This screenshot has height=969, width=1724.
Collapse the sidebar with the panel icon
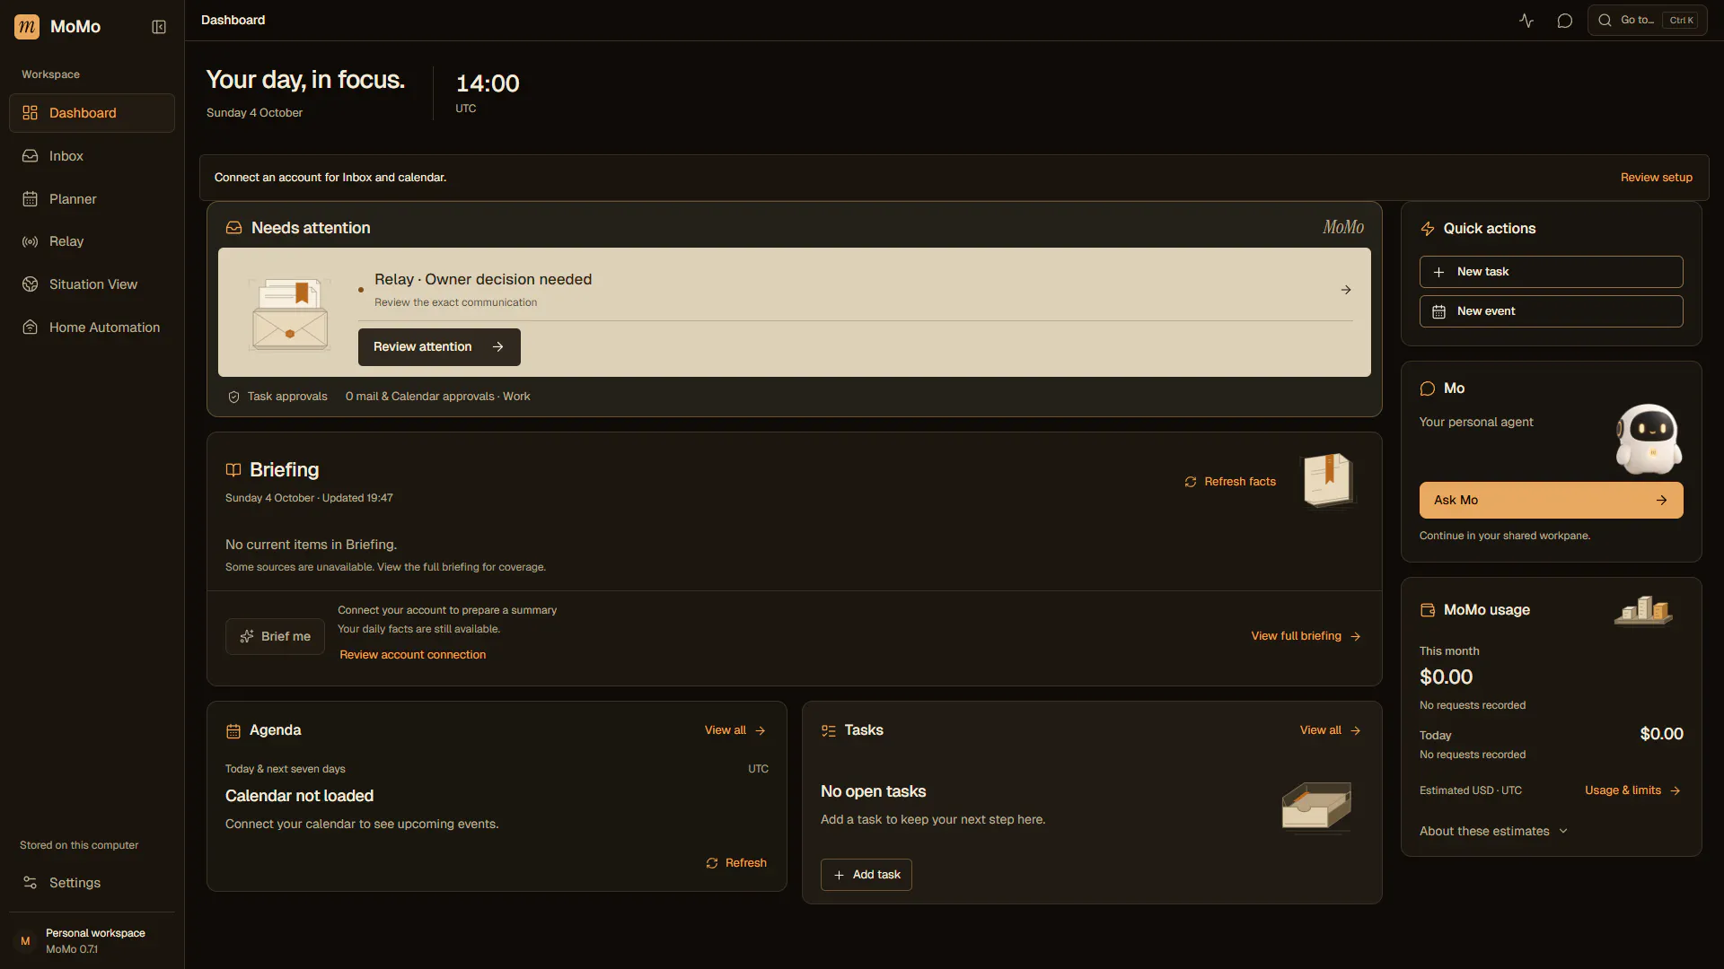pyautogui.click(x=159, y=27)
